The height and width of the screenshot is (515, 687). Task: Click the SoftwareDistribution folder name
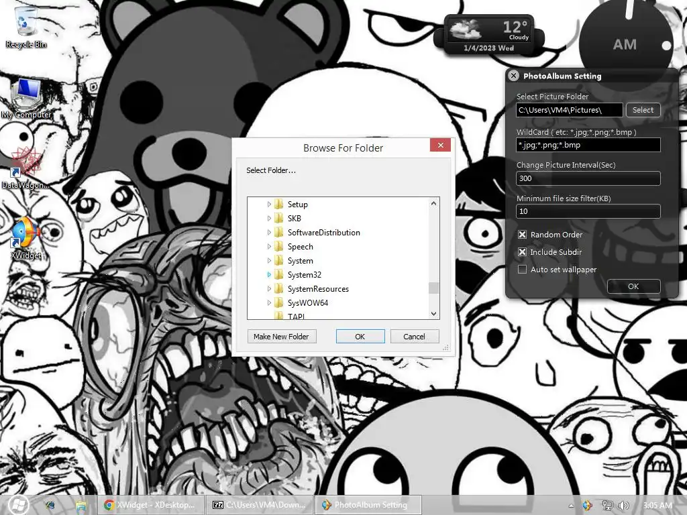click(324, 233)
